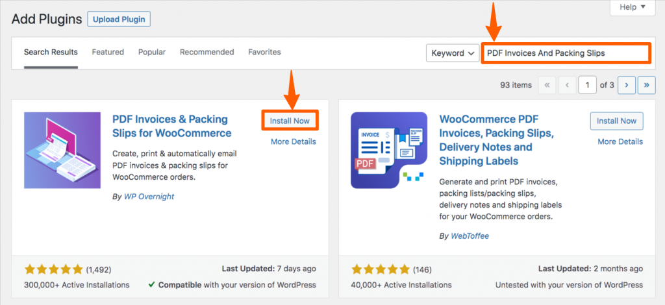
Task: Open the Recommended tab
Action: tap(207, 52)
